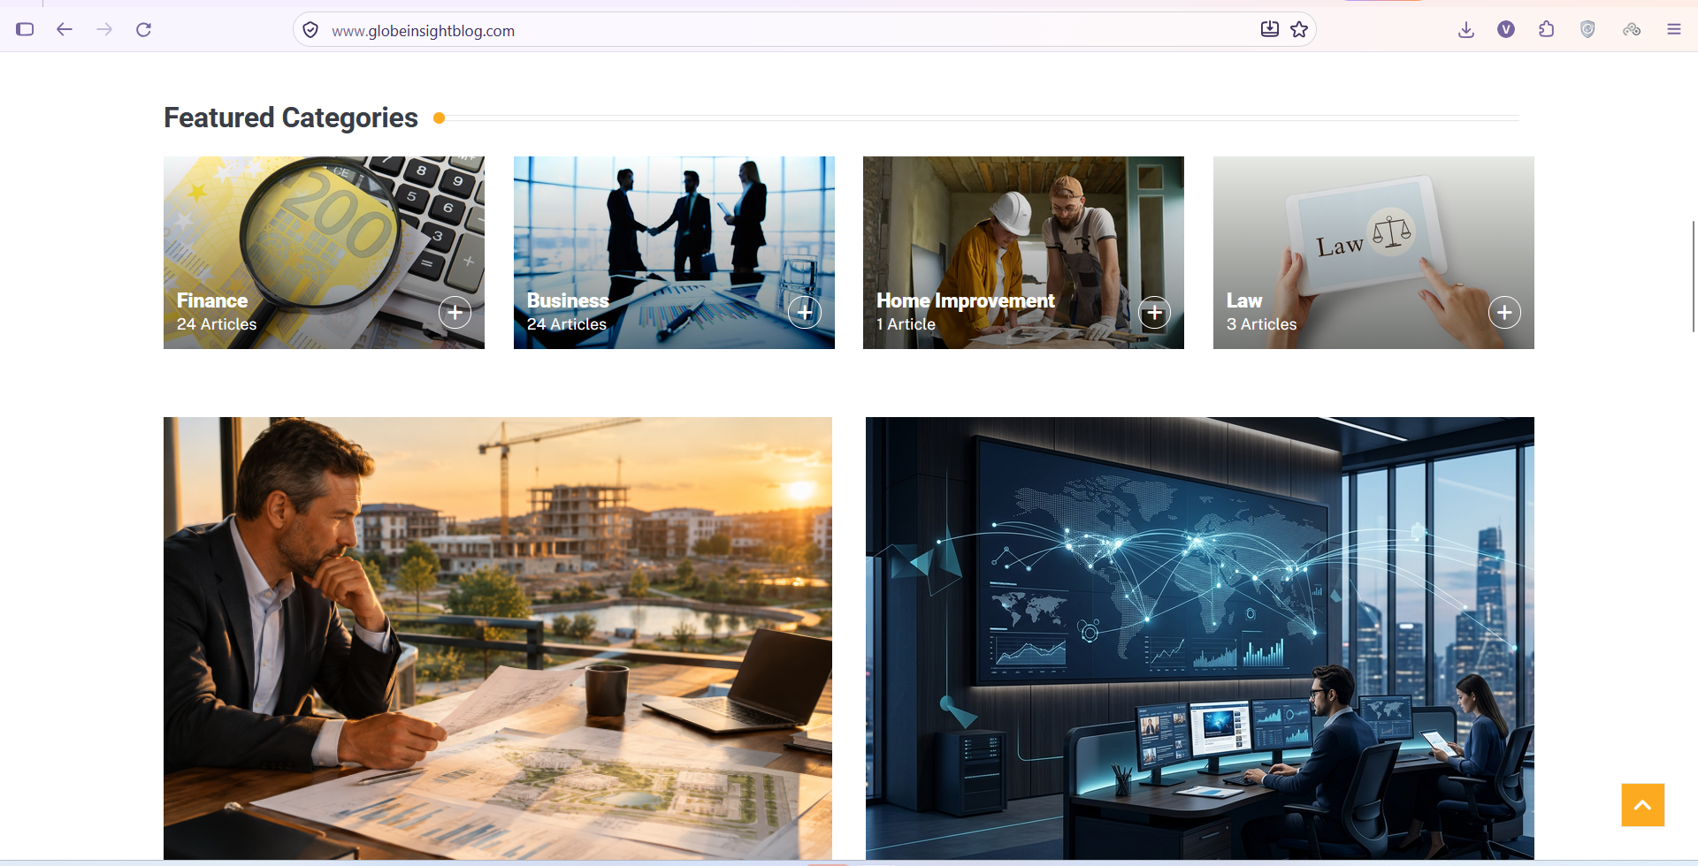This screenshot has width=1698, height=866.
Task: Click the '24 Articles' text under Finance
Action: (x=217, y=324)
